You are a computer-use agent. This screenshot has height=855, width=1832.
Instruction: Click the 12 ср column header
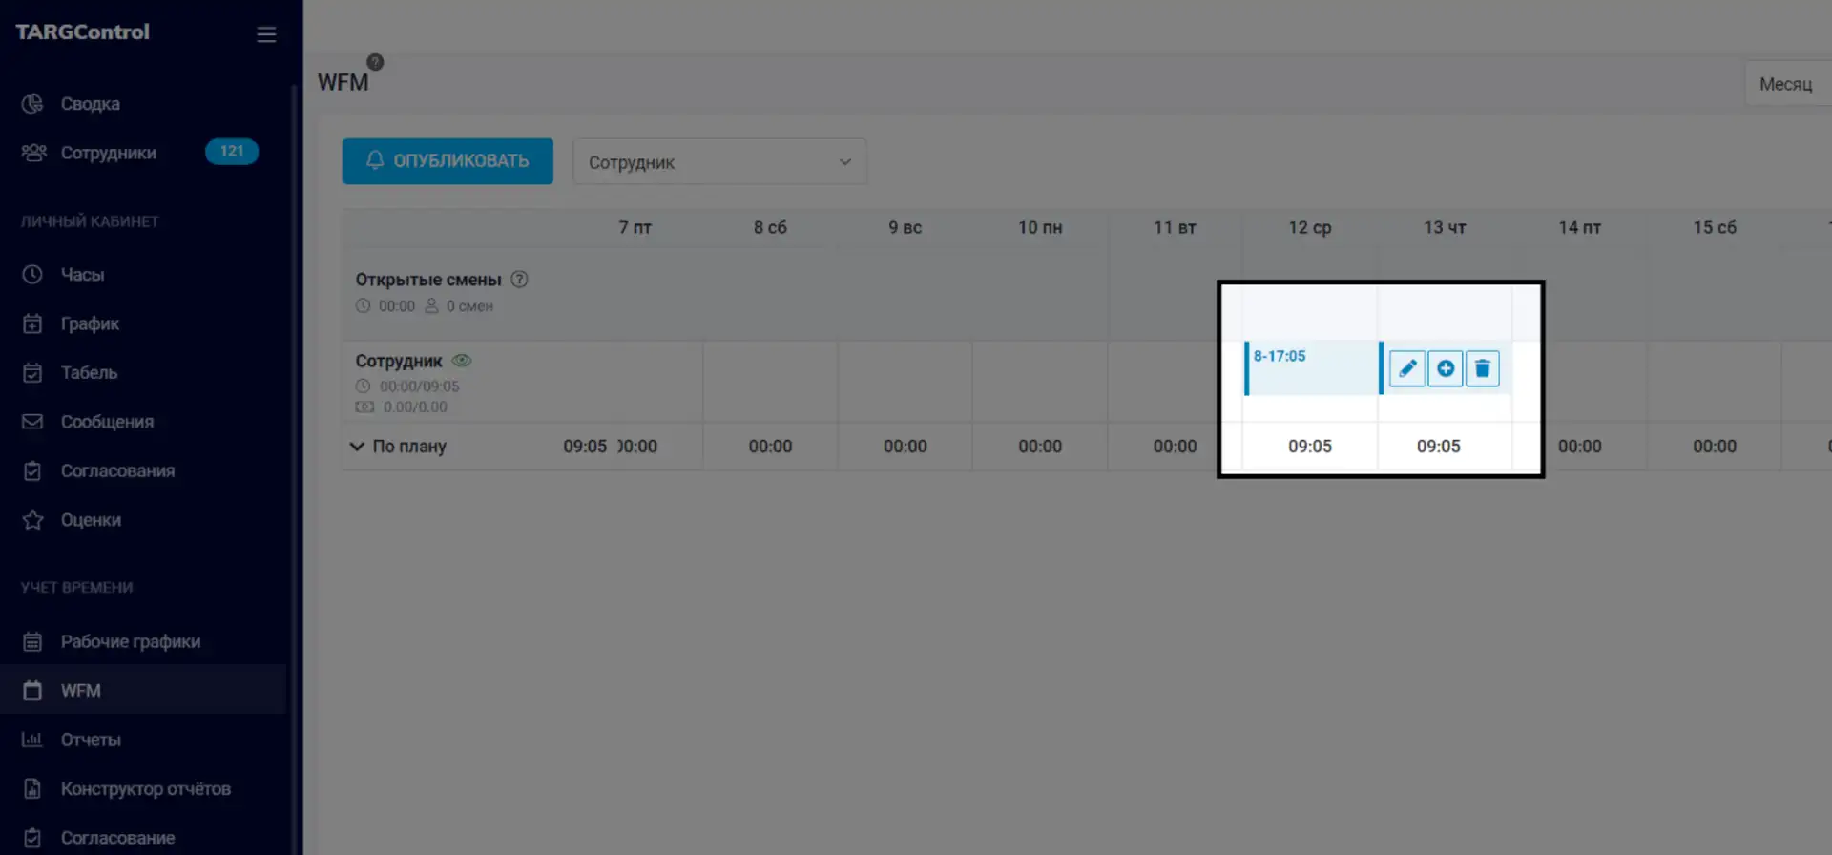[x=1310, y=227]
